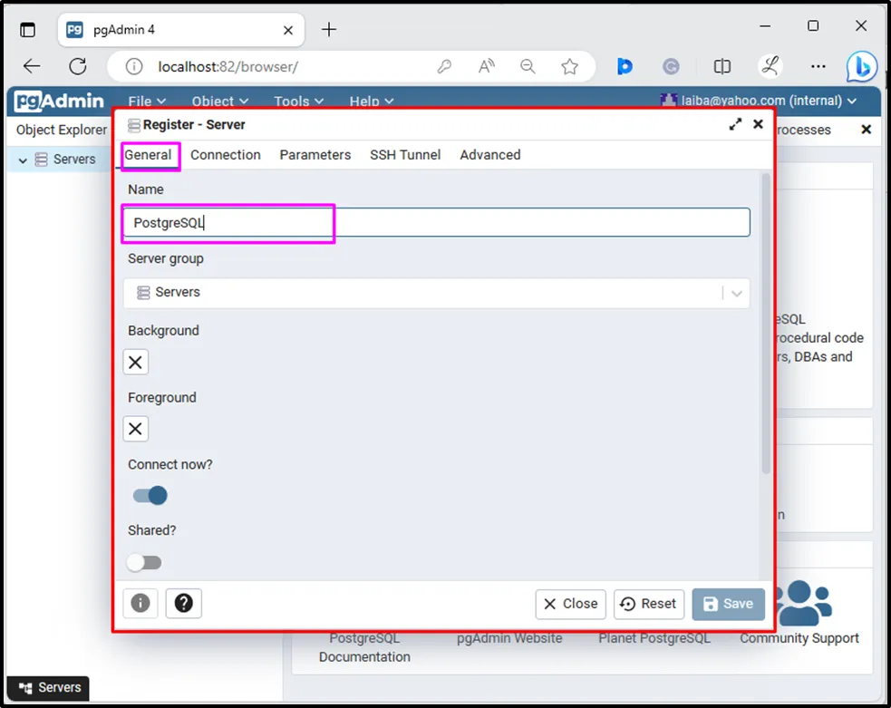This screenshot has width=891, height=708.
Task: Collapse the Servers tree node
Action: (23, 160)
